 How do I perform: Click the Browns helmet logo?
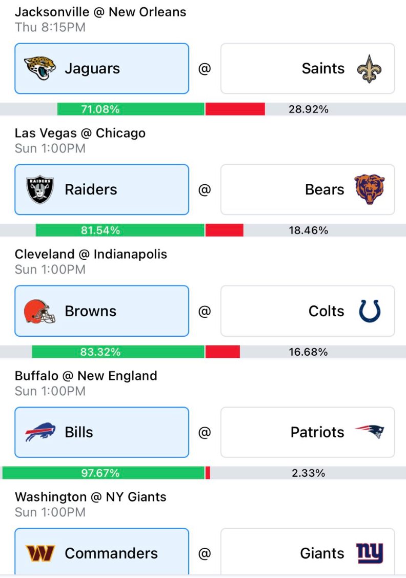click(x=39, y=311)
